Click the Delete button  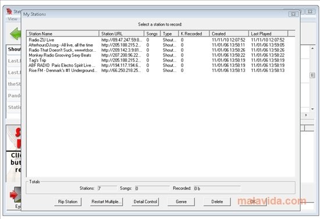point(217,202)
